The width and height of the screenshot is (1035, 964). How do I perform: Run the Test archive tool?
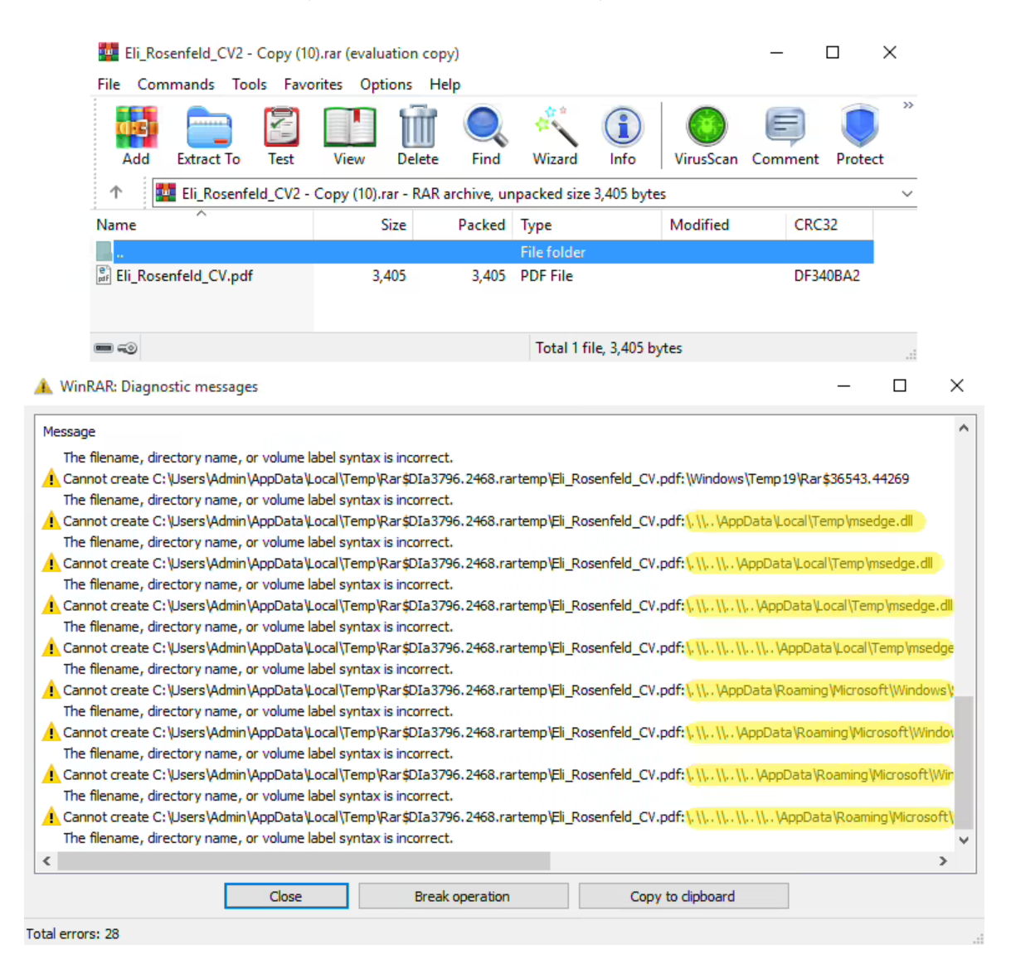pos(281,135)
